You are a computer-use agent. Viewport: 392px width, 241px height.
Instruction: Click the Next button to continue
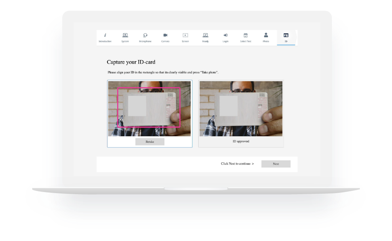point(276,164)
